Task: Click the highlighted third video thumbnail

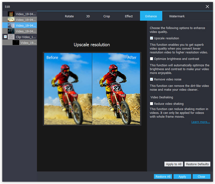Action: [11, 26]
